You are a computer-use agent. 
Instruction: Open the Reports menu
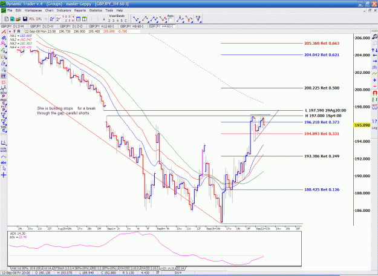coord(80,10)
